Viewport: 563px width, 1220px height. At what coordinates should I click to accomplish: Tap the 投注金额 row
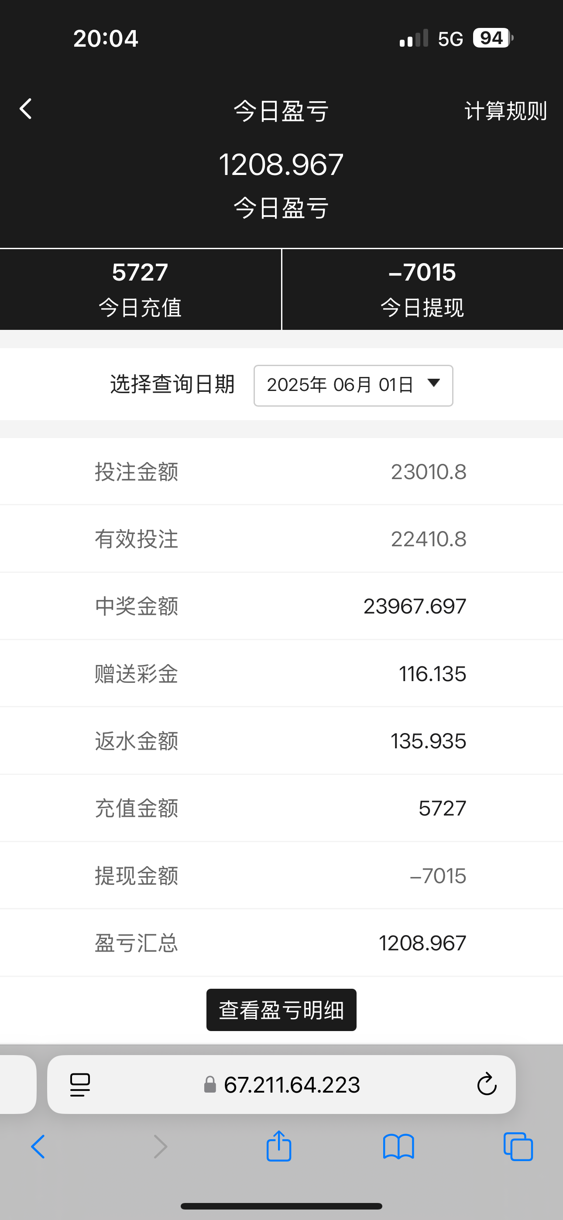pyautogui.click(x=281, y=472)
